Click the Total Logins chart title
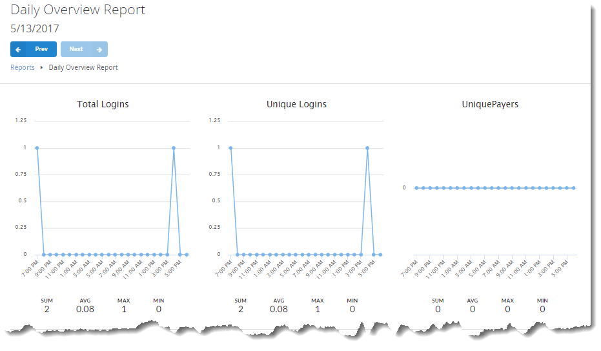 pyautogui.click(x=103, y=104)
